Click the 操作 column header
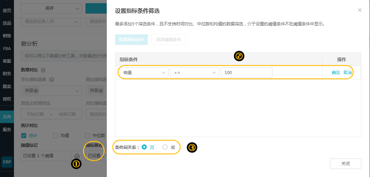 [x=342, y=59]
